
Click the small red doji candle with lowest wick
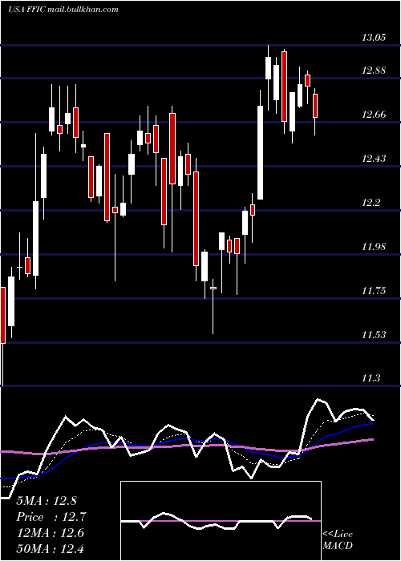pos(213,288)
